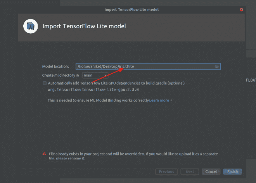Screen dimensions: 256x183
Task: Click the dialog title bar text
Action: pyautogui.click(x=131, y=9)
